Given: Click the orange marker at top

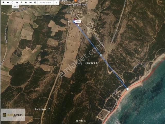Looking at the screenshot, I should [x=75, y=1].
